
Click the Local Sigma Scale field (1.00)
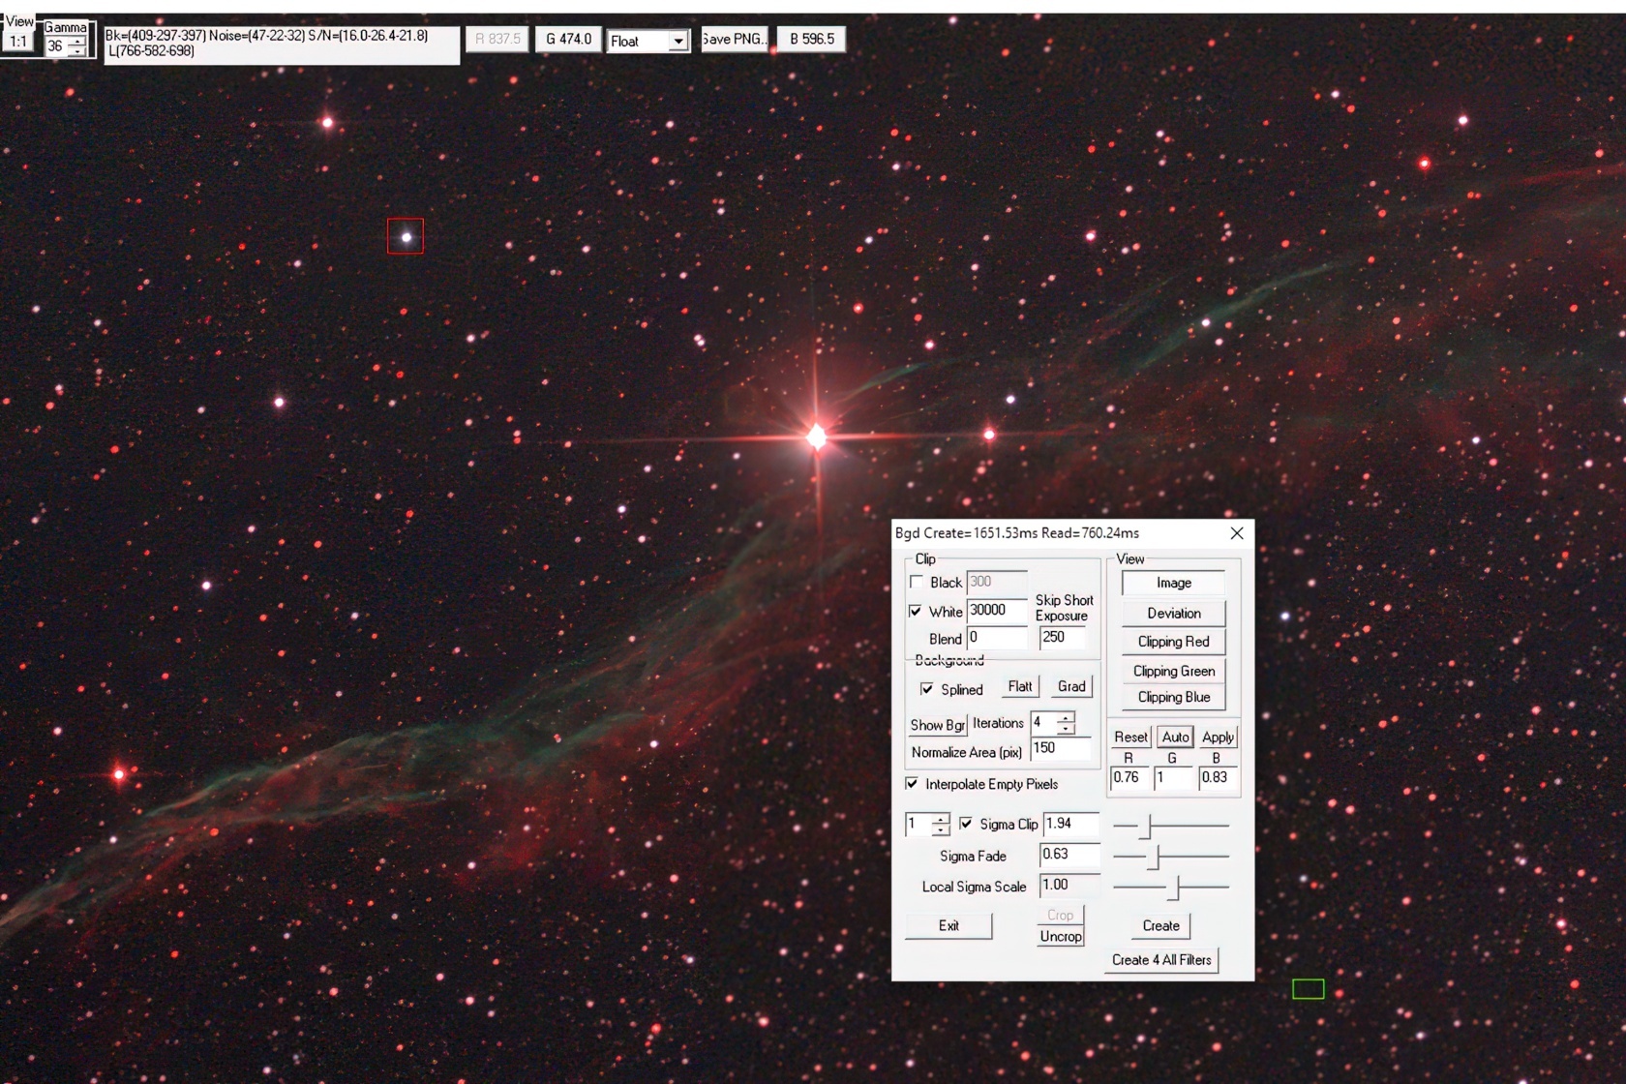point(1070,885)
